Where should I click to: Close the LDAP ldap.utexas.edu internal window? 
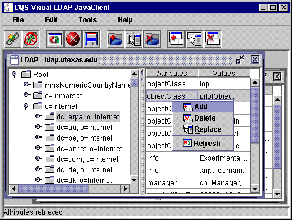255,59
